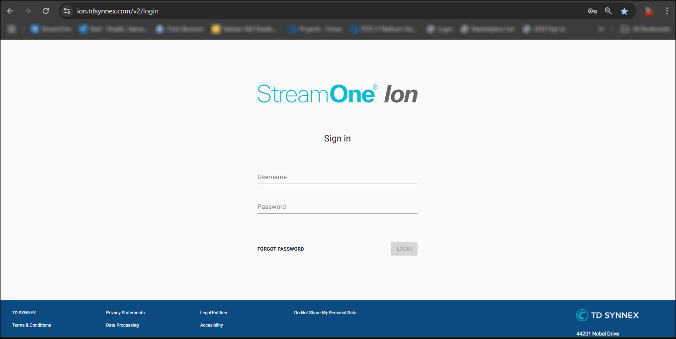676x339 pixels.
Task: Open the TD SYNNEX footer link
Action: click(x=24, y=313)
